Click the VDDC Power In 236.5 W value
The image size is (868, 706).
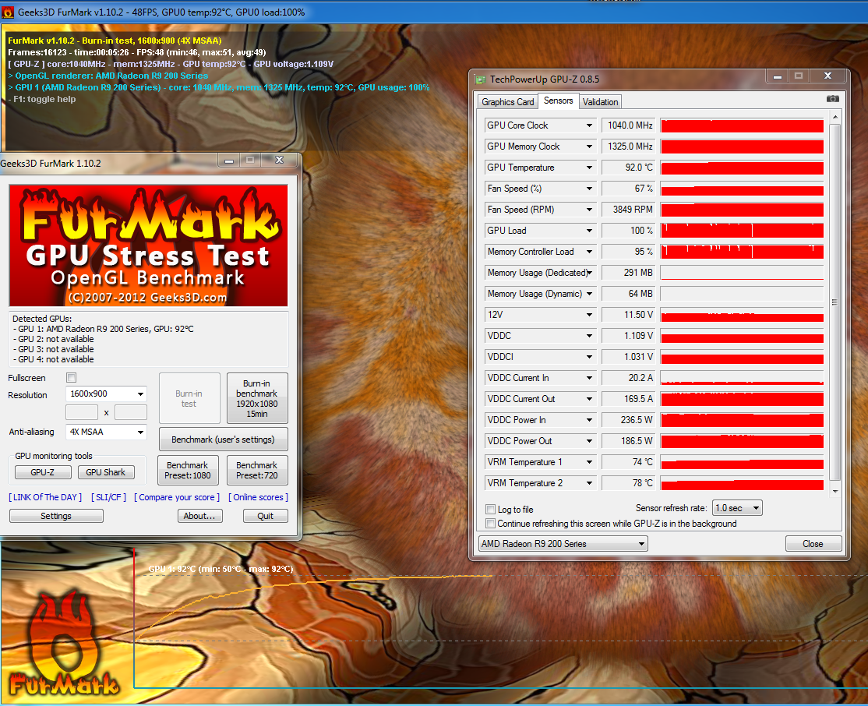pos(628,420)
